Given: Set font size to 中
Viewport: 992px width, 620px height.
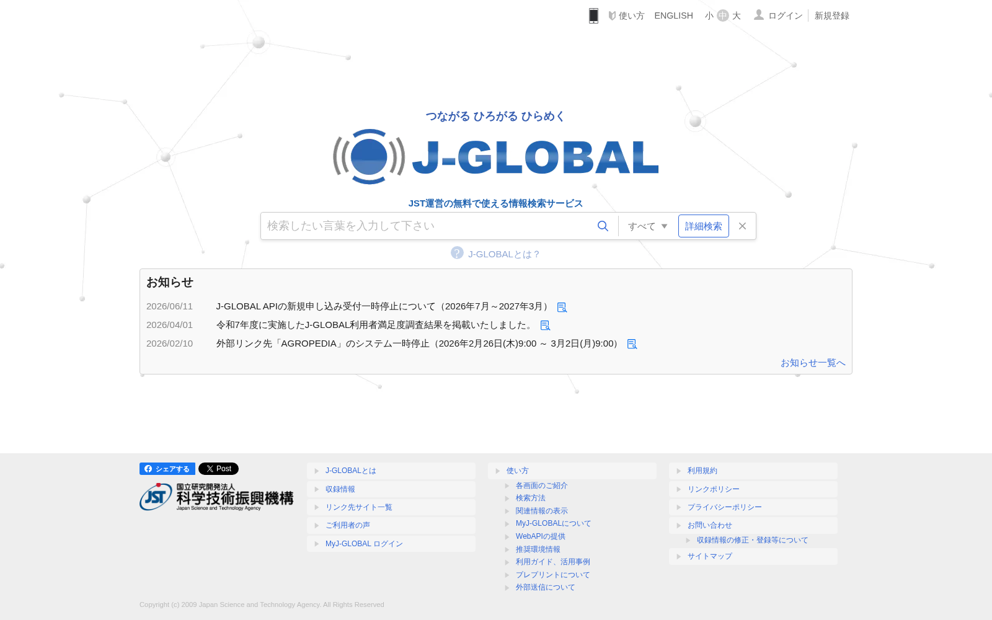Looking at the screenshot, I should point(723,15).
